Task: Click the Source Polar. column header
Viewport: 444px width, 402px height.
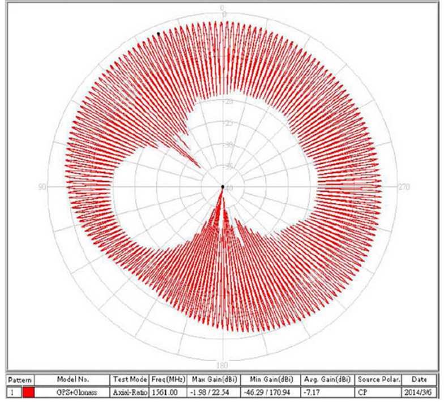Action: coord(378,379)
